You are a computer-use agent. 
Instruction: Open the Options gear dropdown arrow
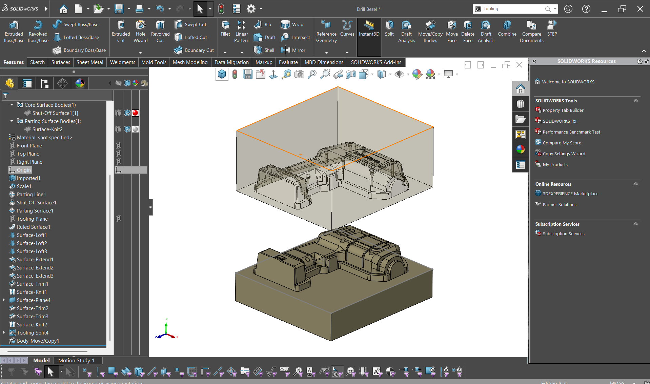point(261,9)
